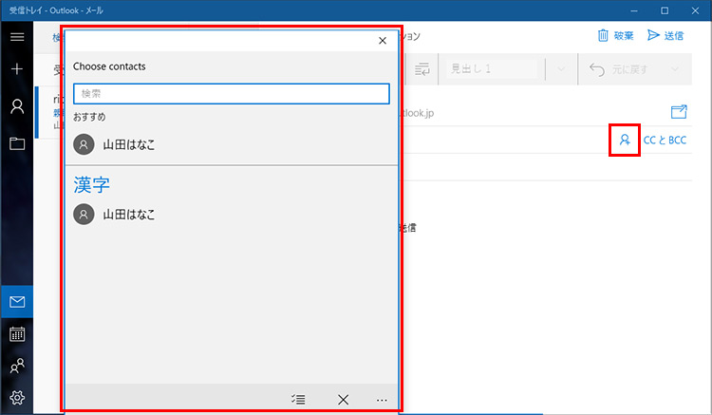Image resolution: width=712 pixels, height=415 pixels.
Task: Toggle multi-select list icon in contact picker
Action: coord(298,400)
